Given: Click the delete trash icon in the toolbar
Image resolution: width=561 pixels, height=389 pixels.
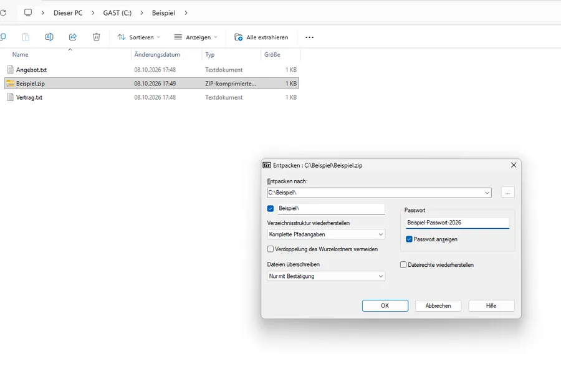Looking at the screenshot, I should (x=96, y=37).
